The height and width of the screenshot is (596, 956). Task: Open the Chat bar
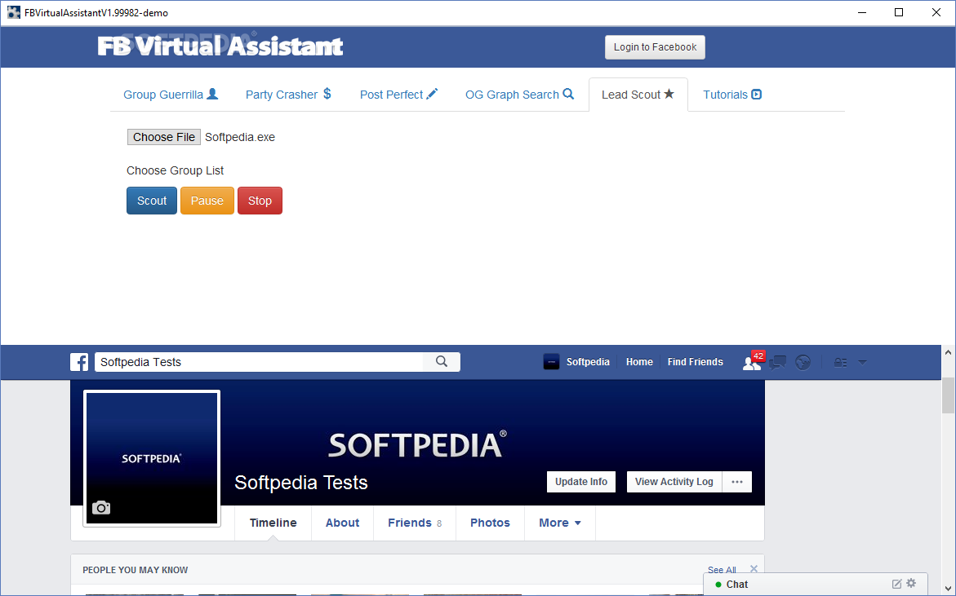(816, 585)
